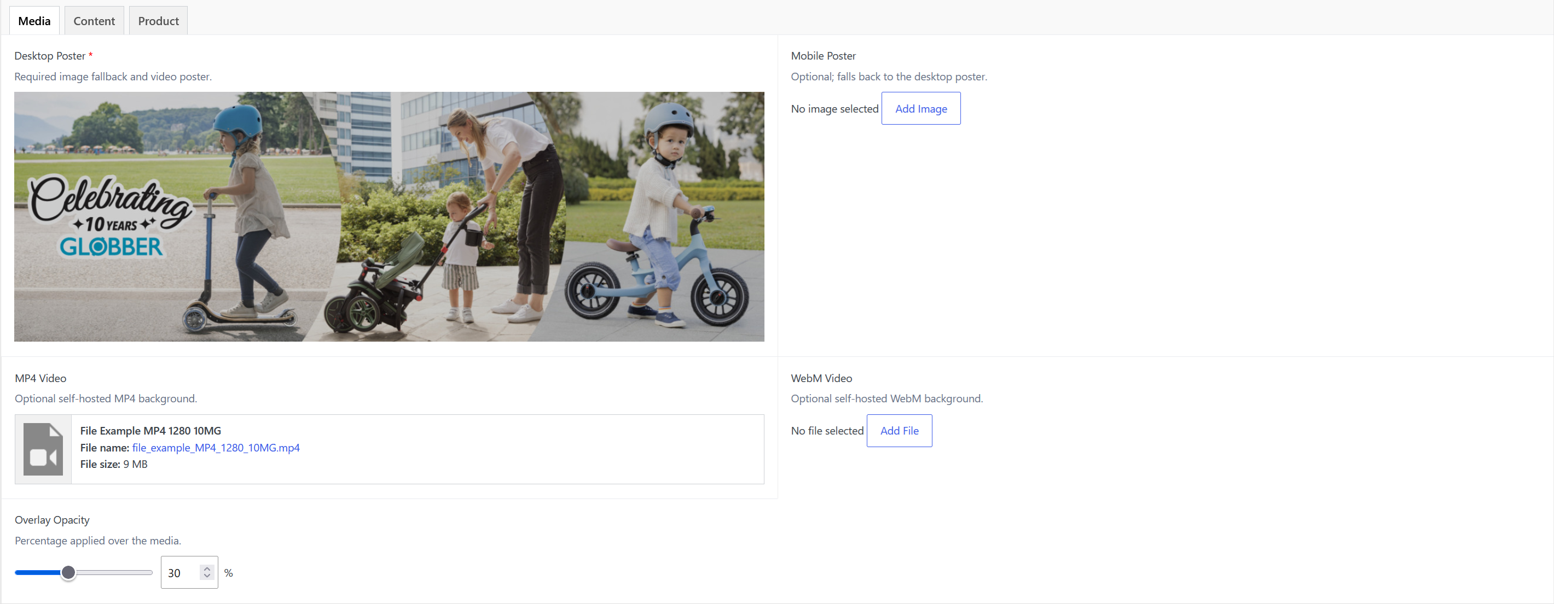Click the 'MP4 Video' field label

pyautogui.click(x=40, y=378)
